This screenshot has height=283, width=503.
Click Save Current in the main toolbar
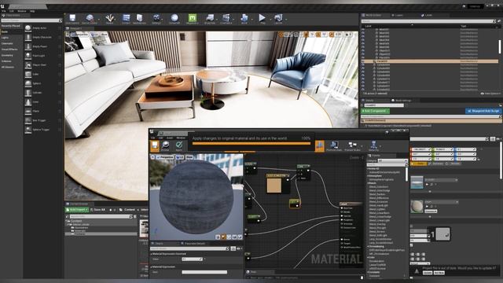72,19
